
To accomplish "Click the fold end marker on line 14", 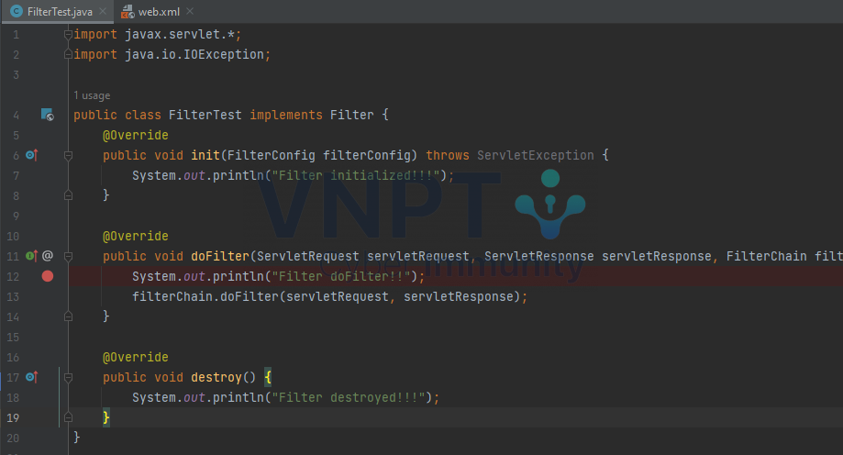I will pos(68,316).
